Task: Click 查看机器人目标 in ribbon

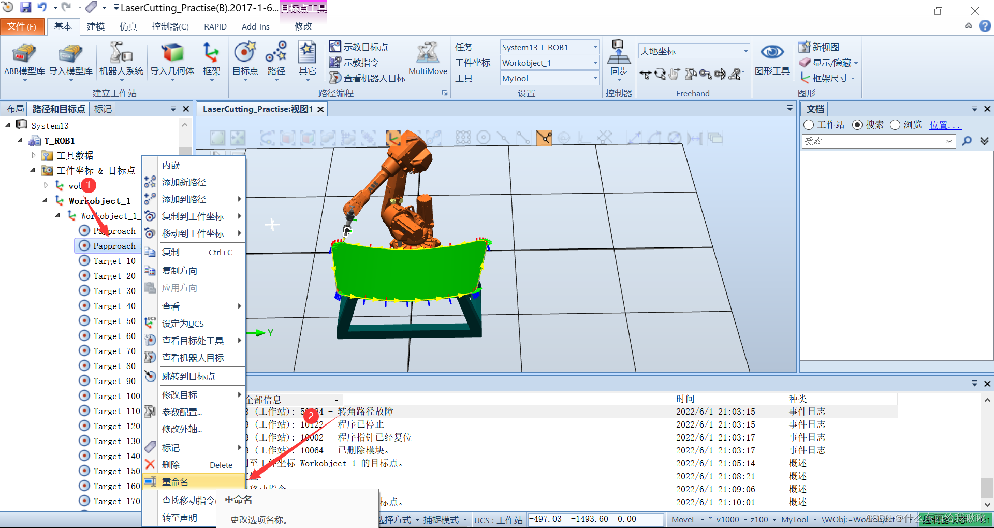Action: 368,78
